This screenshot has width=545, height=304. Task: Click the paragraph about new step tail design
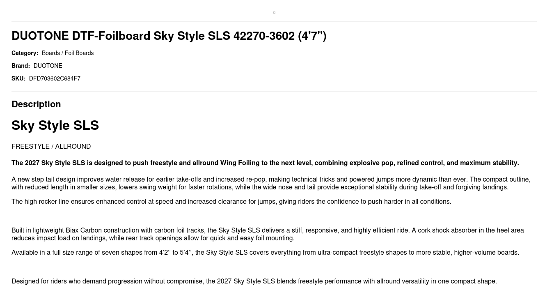tap(271, 183)
